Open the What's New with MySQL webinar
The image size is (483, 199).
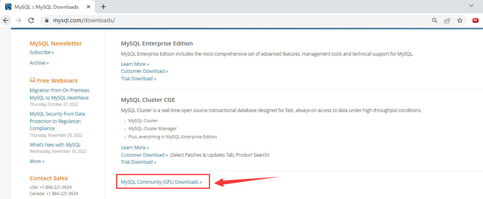click(x=55, y=145)
